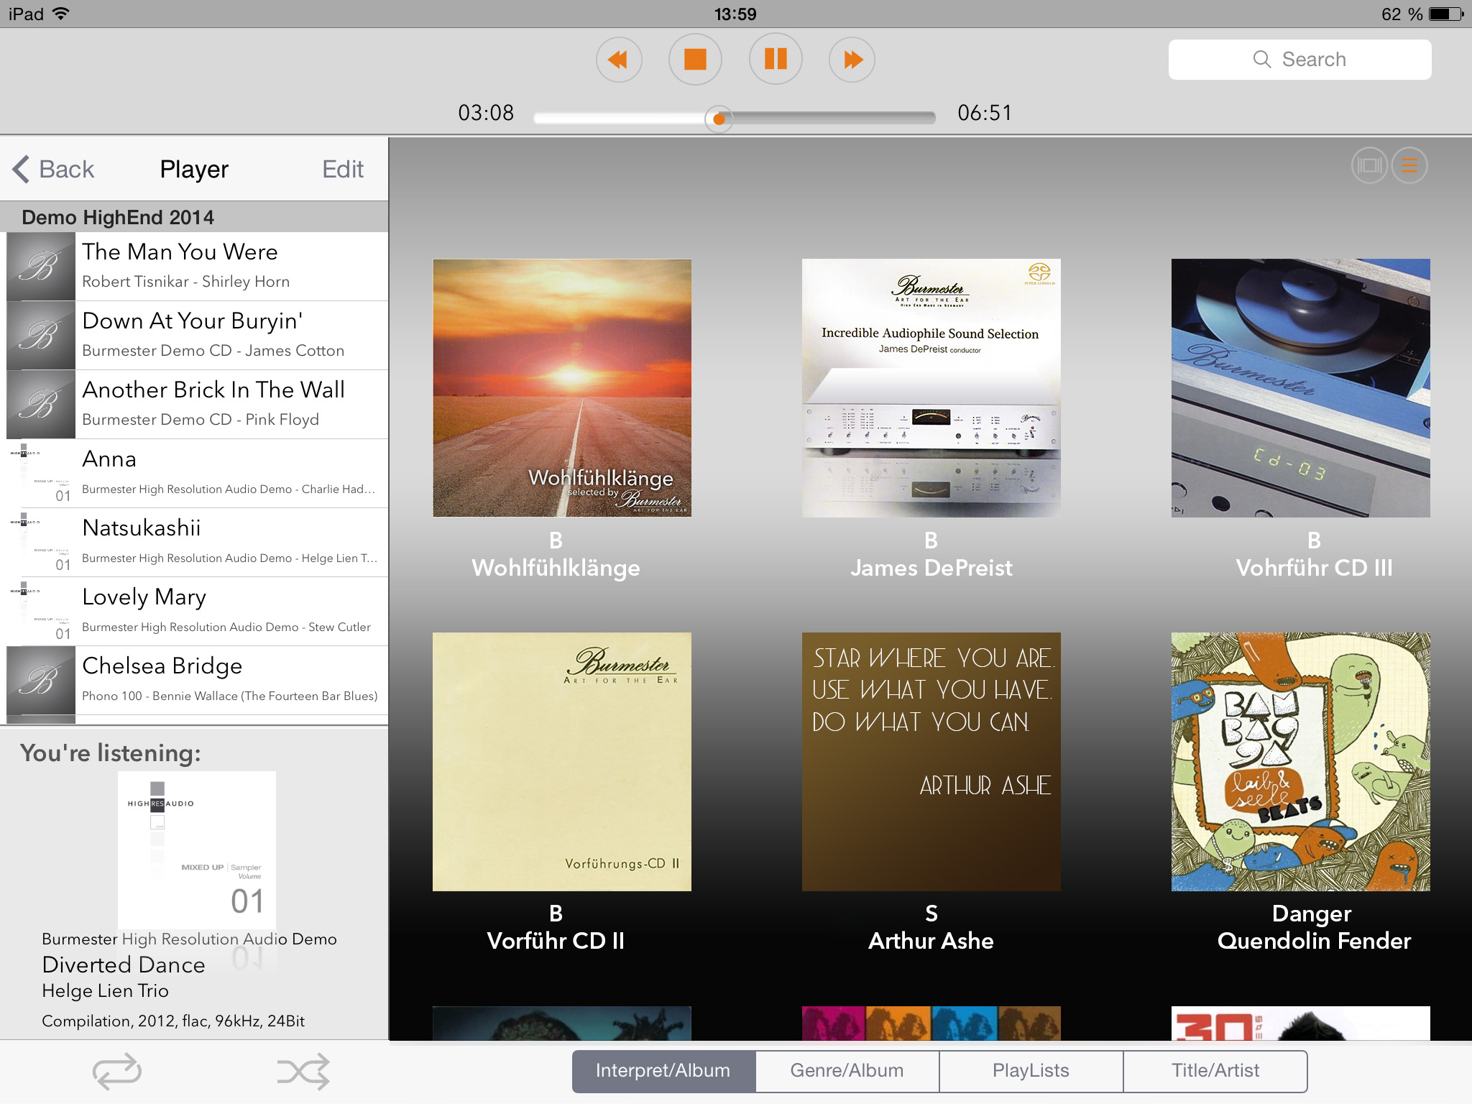Viewport: 1472px width, 1104px height.
Task: Pause the playing track
Action: click(776, 60)
